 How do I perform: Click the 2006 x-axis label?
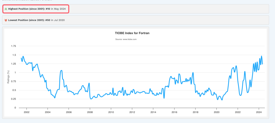(x=69, y=112)
